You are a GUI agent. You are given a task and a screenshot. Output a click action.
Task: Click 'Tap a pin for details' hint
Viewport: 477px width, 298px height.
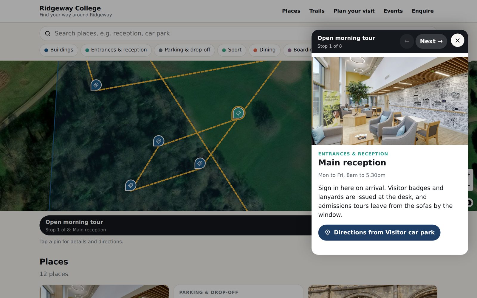pyautogui.click(x=81, y=242)
